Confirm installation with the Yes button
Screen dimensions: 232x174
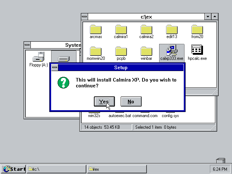click(x=104, y=101)
